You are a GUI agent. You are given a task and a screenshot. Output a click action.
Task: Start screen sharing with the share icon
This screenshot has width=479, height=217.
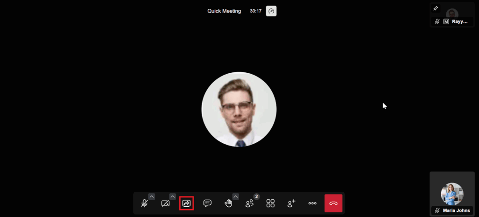coord(186,203)
